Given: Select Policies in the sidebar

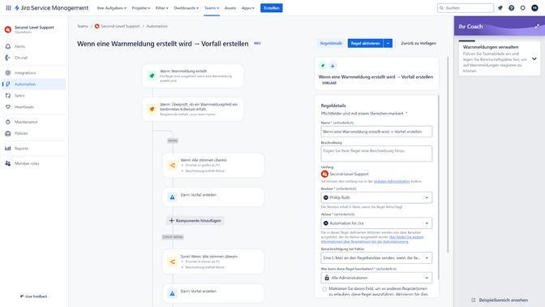Looking at the screenshot, I should pyautogui.click(x=34, y=133).
